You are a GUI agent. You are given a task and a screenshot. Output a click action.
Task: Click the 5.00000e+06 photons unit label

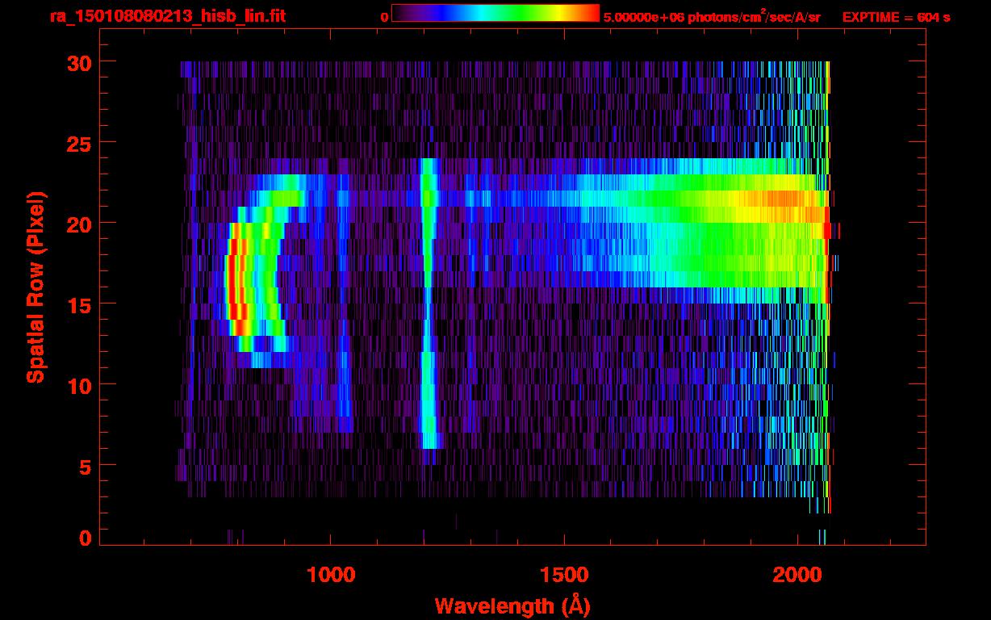pos(712,16)
